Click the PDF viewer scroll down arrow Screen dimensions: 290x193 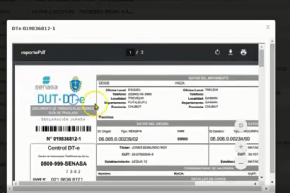click(x=261, y=178)
